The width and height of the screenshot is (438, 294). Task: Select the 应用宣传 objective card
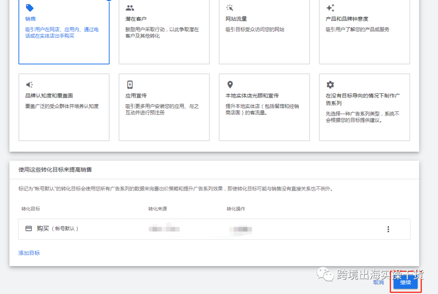(164, 107)
